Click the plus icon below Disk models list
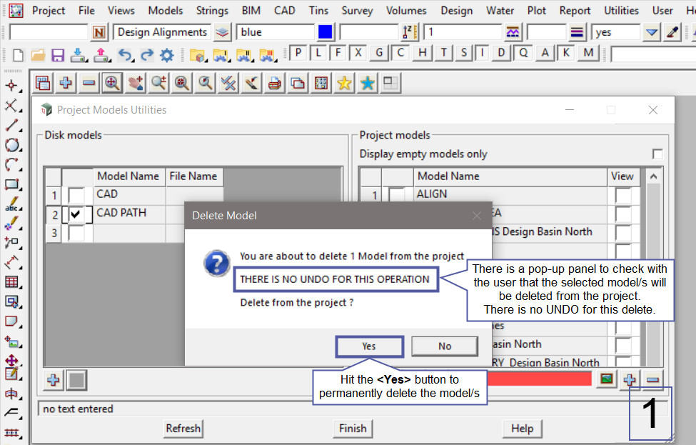696x445 pixels. pyautogui.click(x=54, y=380)
